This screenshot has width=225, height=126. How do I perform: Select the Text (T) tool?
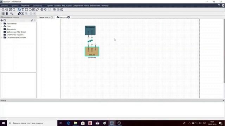point(23,9)
